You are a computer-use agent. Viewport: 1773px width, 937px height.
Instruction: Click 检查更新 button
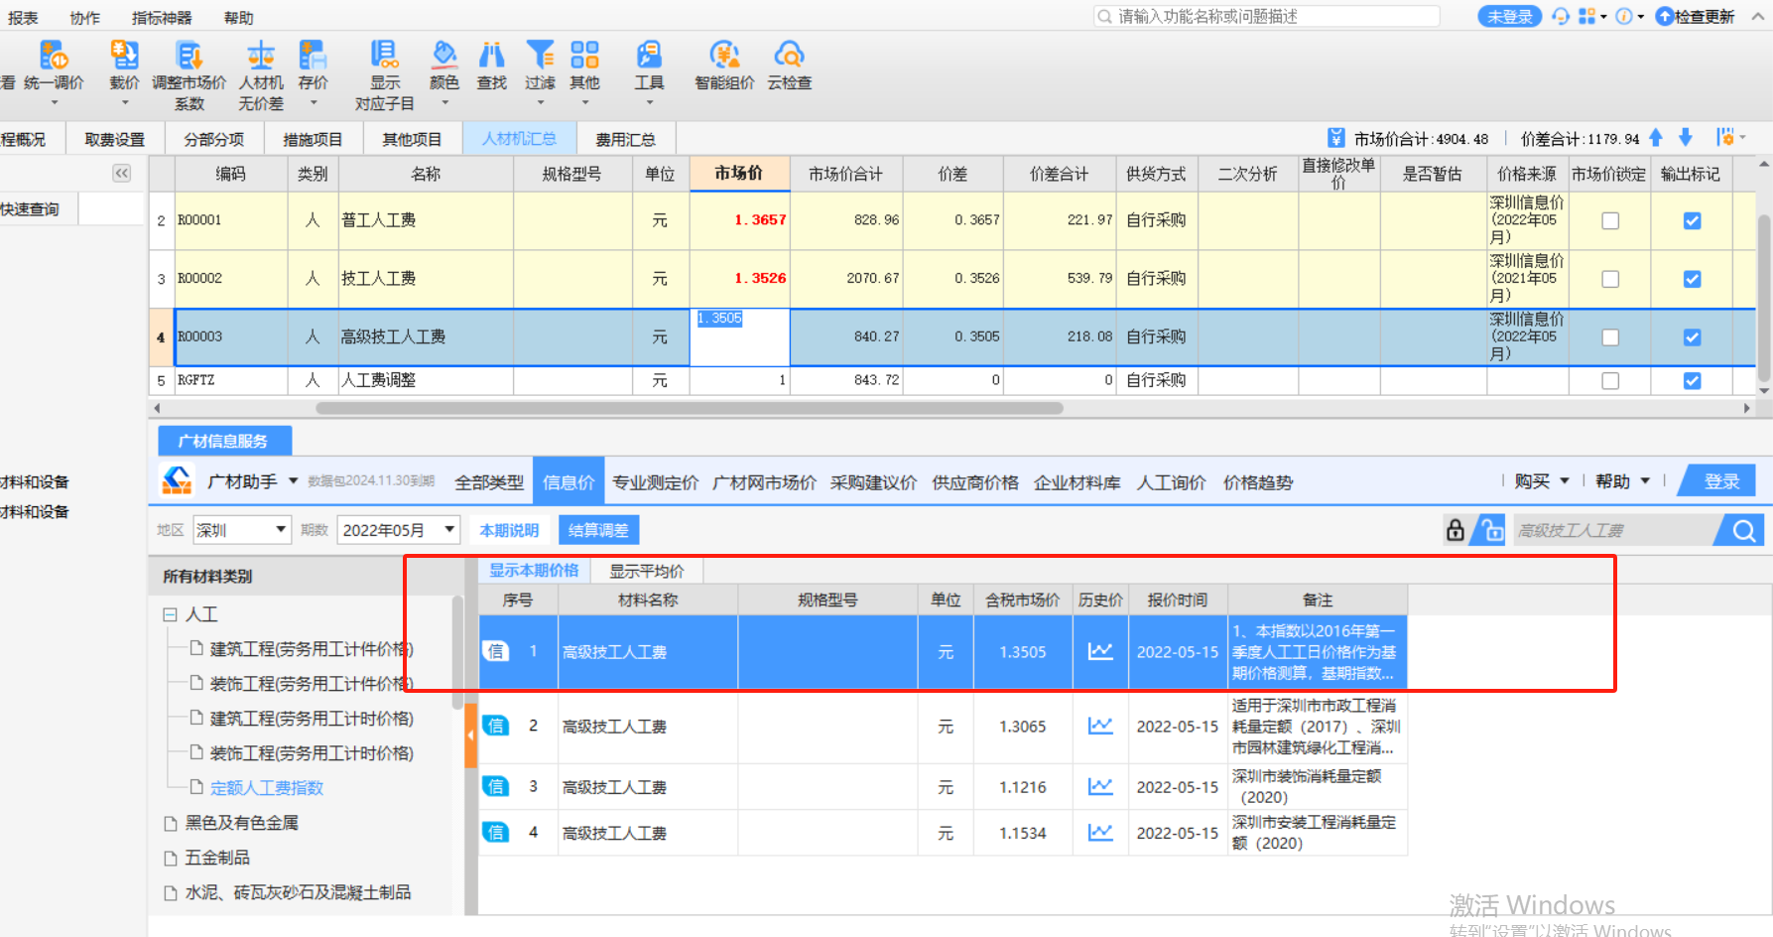(1696, 17)
